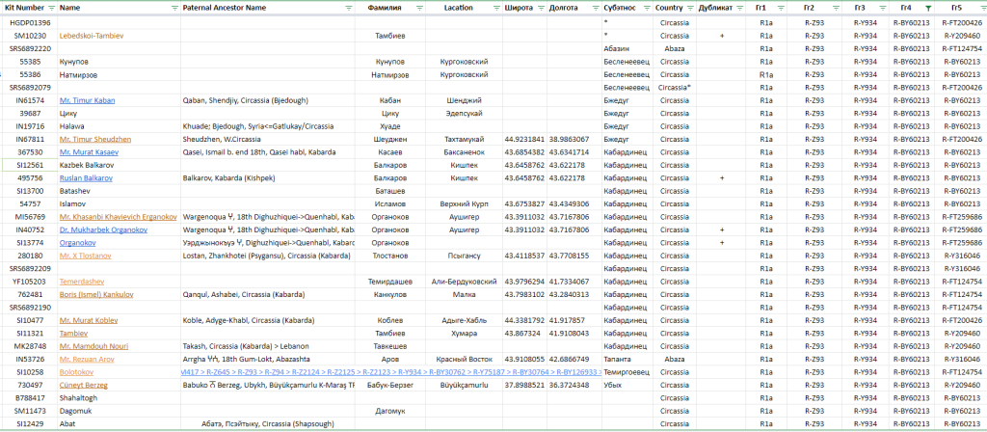Open the Dr. Mukharbek Organokov link
Image resolution: width=987 pixels, height=432 pixels.
103,229
